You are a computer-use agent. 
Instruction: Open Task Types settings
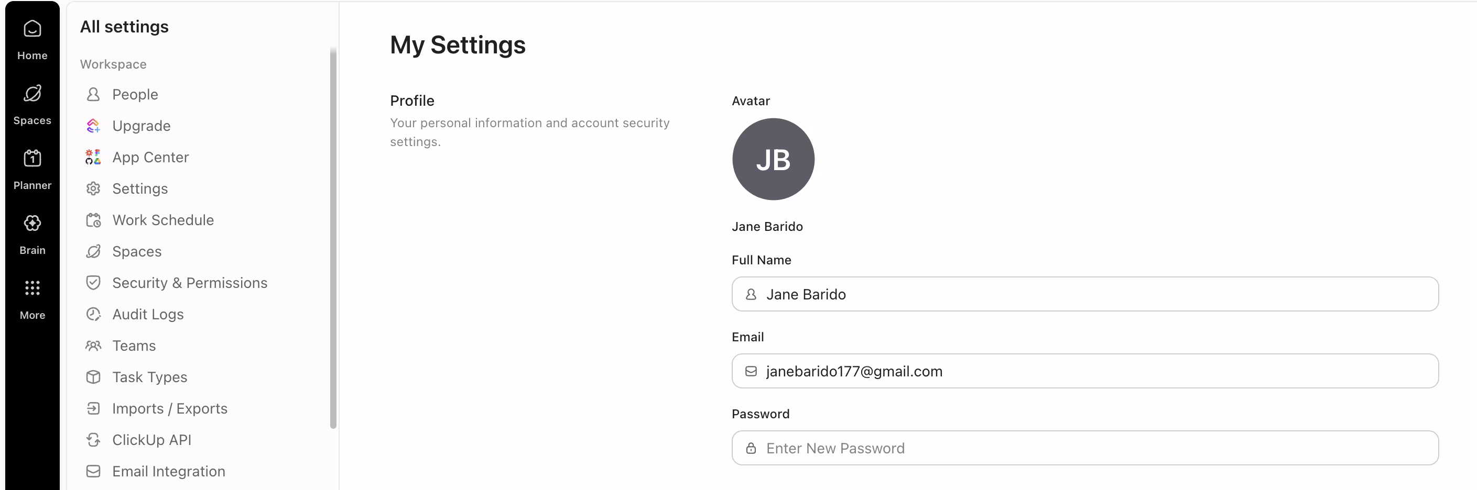(150, 377)
